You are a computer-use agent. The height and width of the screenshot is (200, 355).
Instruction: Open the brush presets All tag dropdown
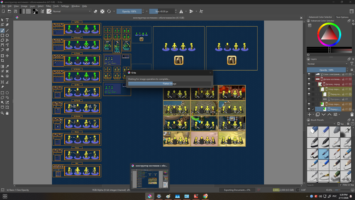click(x=321, y=124)
